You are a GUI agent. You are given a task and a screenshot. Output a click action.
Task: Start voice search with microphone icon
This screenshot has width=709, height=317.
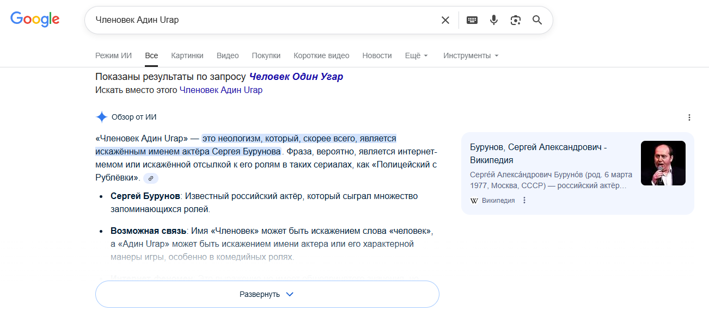494,20
